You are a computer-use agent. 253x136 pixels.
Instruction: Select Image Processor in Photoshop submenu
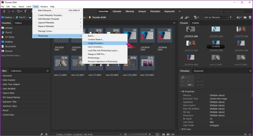pos(105,43)
